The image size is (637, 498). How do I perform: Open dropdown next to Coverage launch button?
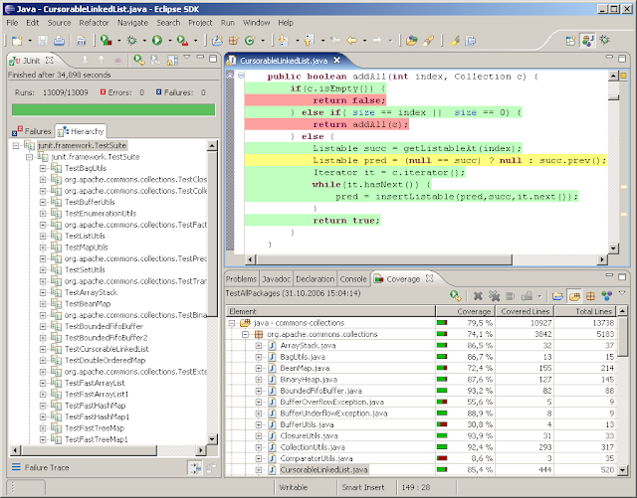[x=119, y=41]
